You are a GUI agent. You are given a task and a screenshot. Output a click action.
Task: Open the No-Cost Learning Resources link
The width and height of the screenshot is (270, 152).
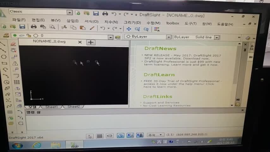click(167, 105)
